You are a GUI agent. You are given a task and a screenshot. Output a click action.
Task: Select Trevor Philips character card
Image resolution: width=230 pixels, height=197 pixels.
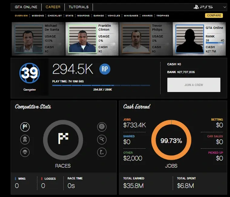146,39
